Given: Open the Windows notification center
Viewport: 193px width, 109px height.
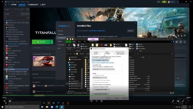Looking at the screenshot, I should (x=190, y=107).
